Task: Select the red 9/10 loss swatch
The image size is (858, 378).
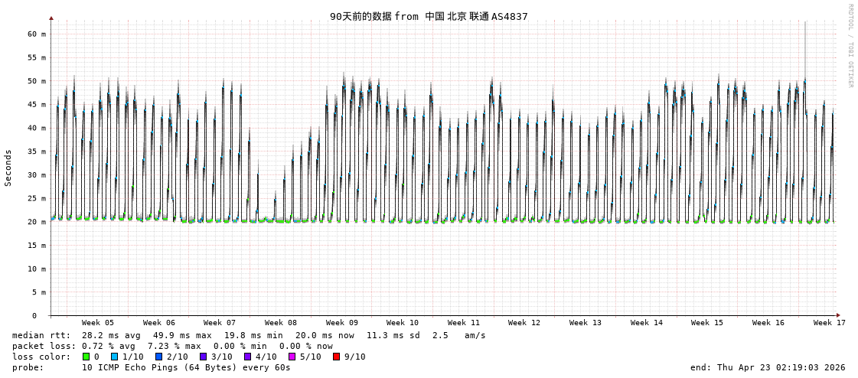Action: [337, 357]
